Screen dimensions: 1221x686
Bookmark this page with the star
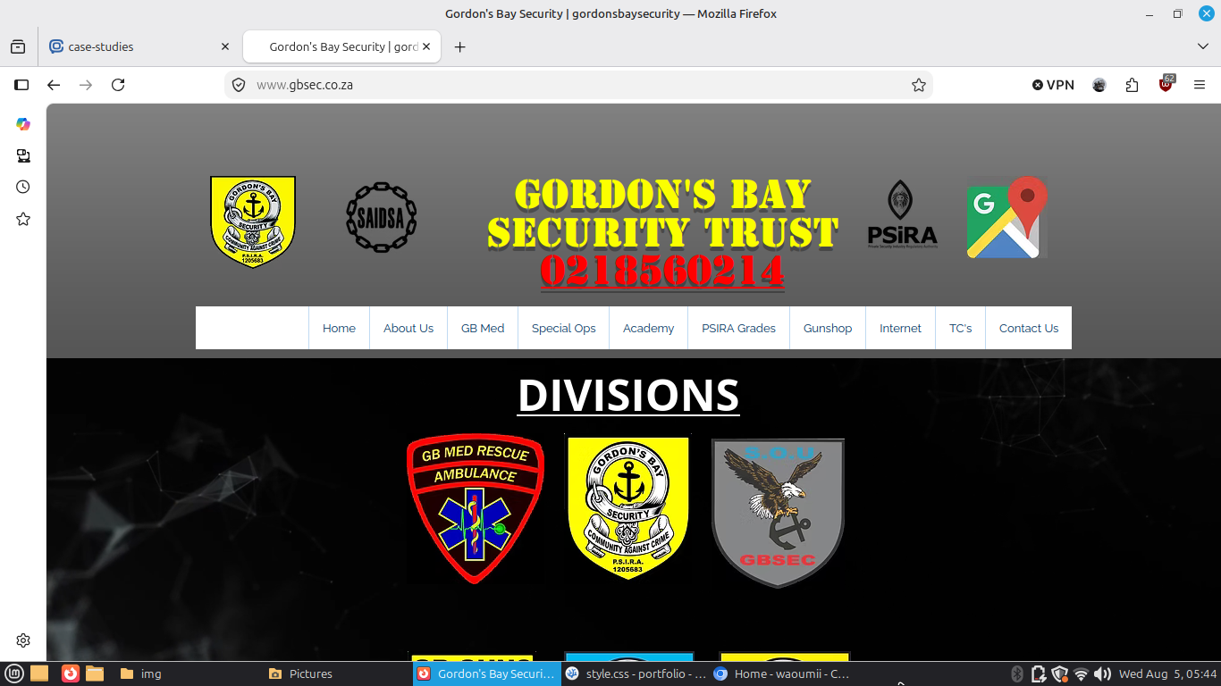point(918,85)
